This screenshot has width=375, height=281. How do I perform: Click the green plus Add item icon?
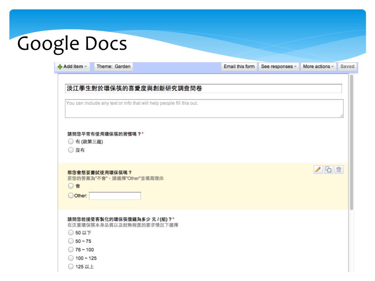click(x=60, y=67)
